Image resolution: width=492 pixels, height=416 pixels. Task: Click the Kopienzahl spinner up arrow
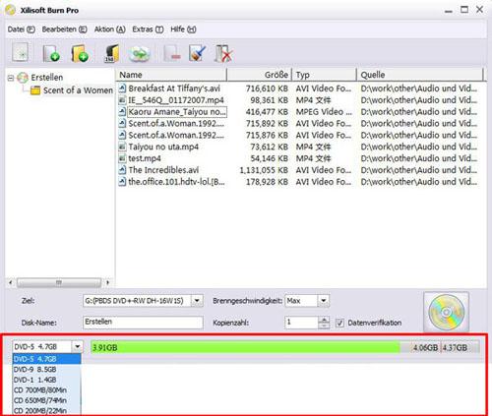pos(324,320)
